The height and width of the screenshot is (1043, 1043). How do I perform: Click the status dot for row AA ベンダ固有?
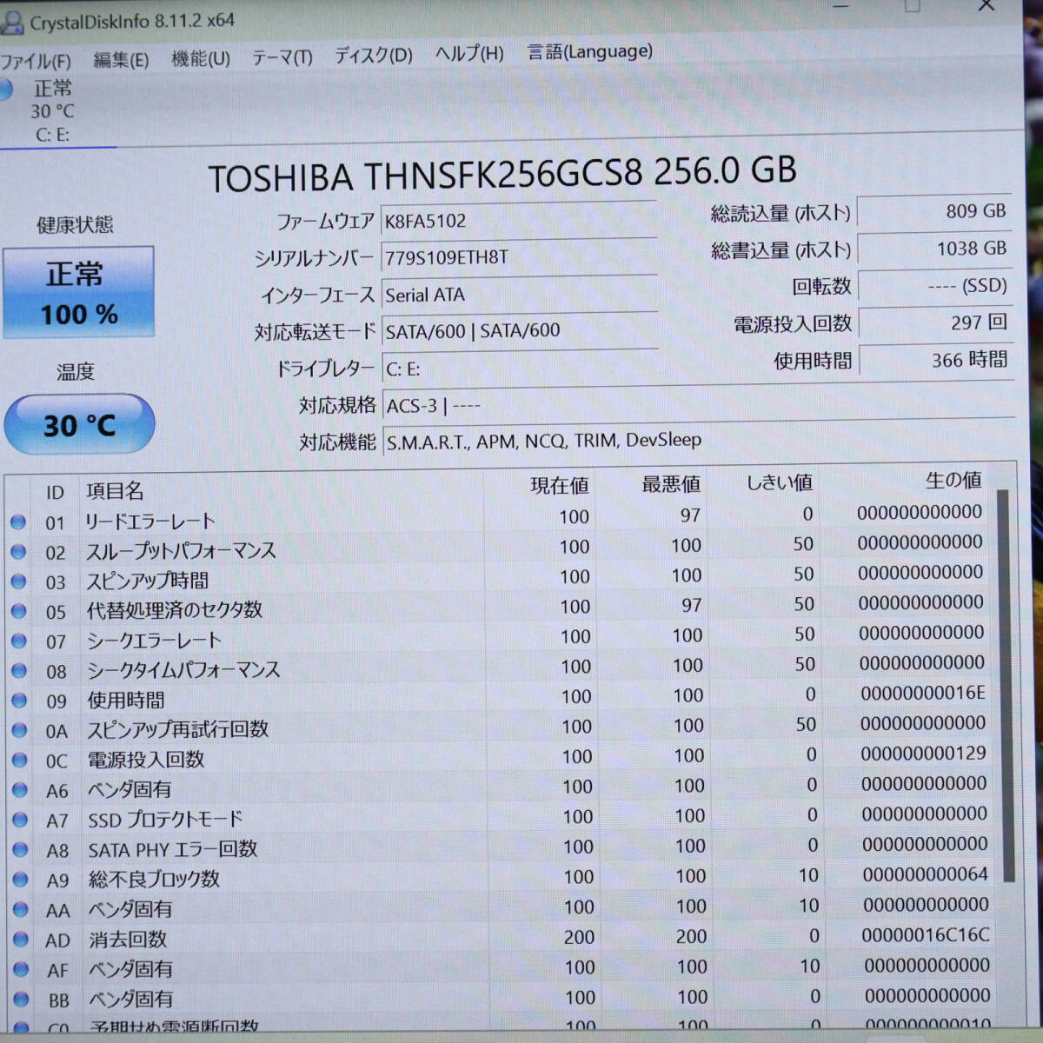20,910
